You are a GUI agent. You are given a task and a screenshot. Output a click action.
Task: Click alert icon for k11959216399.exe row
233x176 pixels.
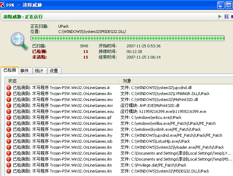tap(9, 111)
